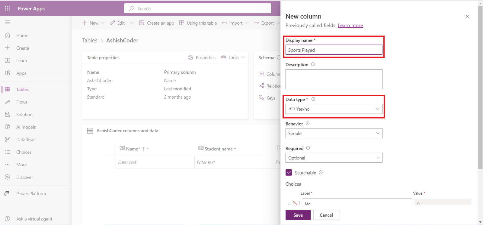Open the Required dropdown set to Optional

click(334, 158)
